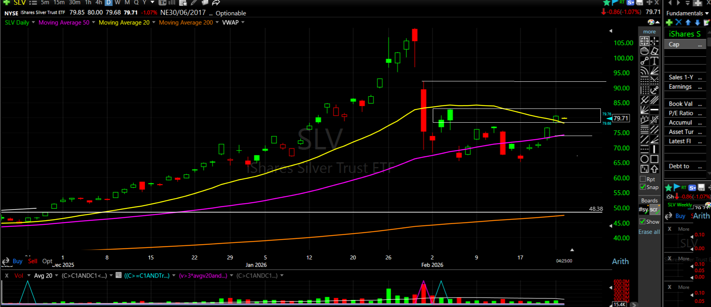Screen dimensions: 711x307
Task: Switch to 30m timeframe
Action: (x=75, y=2)
